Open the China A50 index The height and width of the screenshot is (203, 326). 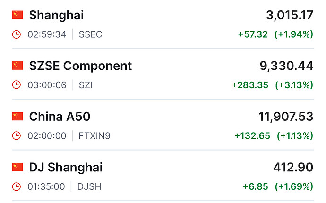[60, 117]
